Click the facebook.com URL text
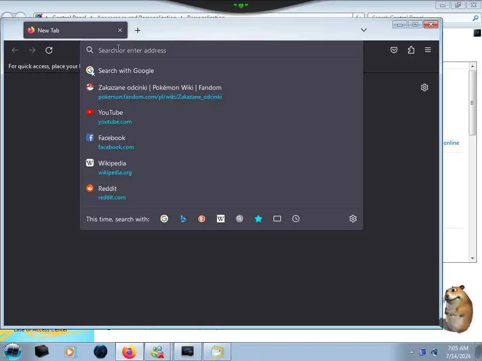 [x=116, y=147]
